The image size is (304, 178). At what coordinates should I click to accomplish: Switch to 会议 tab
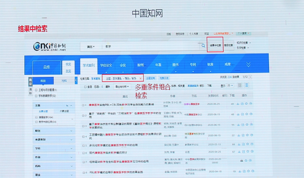(x=123, y=65)
